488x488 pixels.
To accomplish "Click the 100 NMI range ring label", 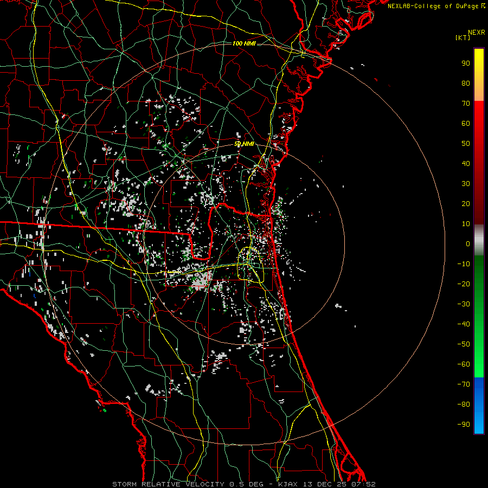I will pos(244,43).
